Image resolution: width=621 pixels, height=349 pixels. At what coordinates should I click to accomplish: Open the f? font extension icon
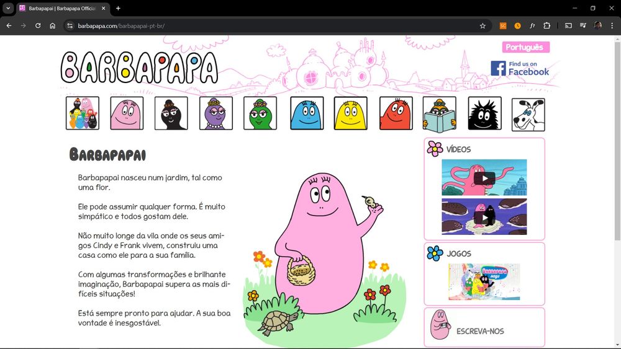(x=532, y=25)
